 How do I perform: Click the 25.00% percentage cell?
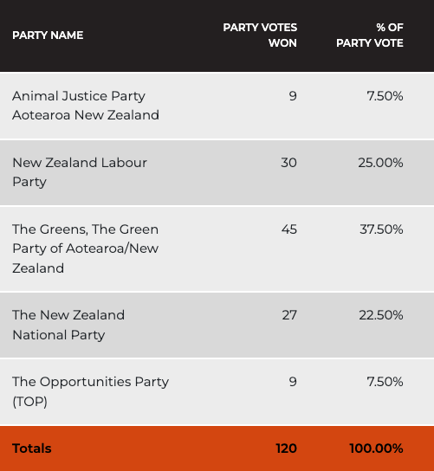tap(380, 163)
